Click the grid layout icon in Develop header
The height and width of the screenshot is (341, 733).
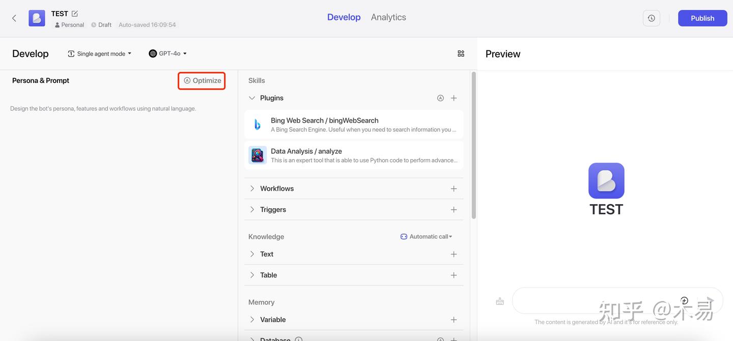(x=461, y=53)
